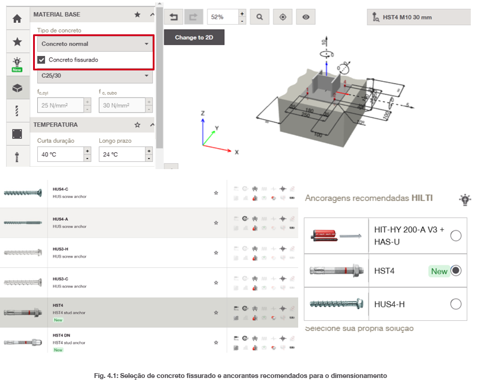Click the left panel vertical scrollbar
Screen dimensions: 487x387
coord(160,77)
